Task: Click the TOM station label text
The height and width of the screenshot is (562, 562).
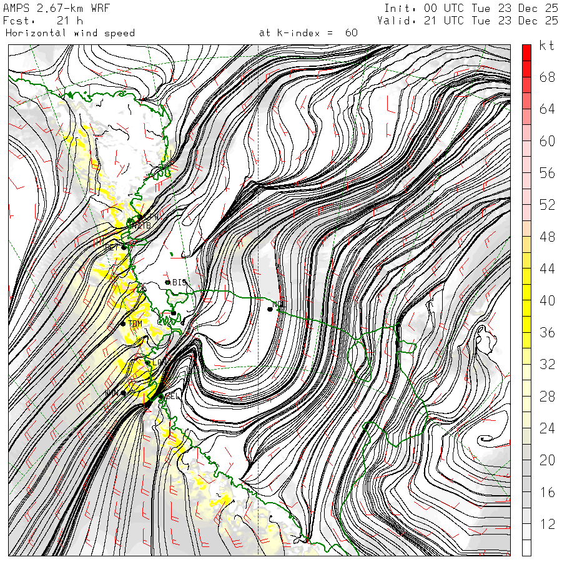Action: (135, 323)
